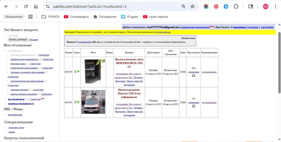Click Сгенерируйте QR code link
Image resolution: width=281 pixels, height=142 pixels.
coord(84,42)
